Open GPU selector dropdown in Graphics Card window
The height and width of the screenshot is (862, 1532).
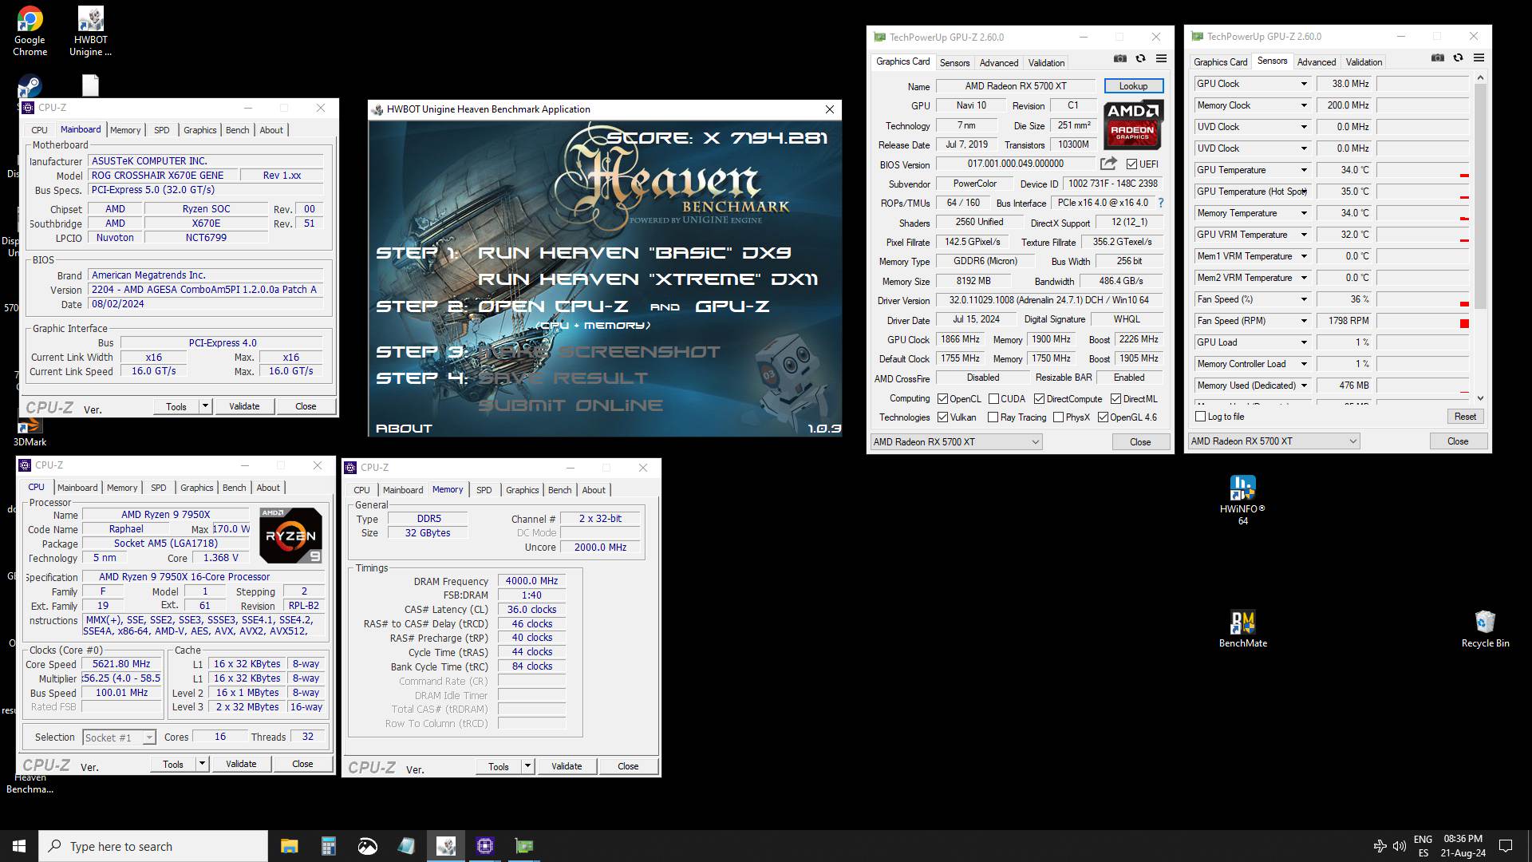click(956, 442)
